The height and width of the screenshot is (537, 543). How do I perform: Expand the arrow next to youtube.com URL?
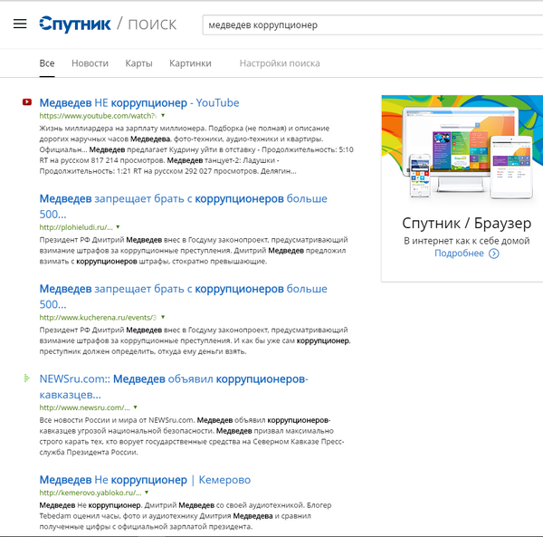[162, 117]
